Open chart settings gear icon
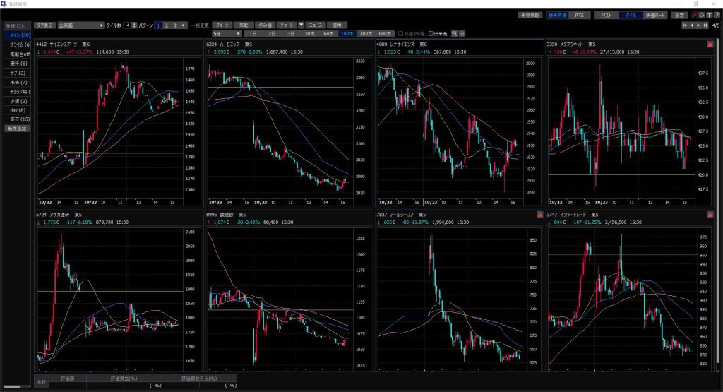The height and width of the screenshot is (392, 723). point(462,33)
